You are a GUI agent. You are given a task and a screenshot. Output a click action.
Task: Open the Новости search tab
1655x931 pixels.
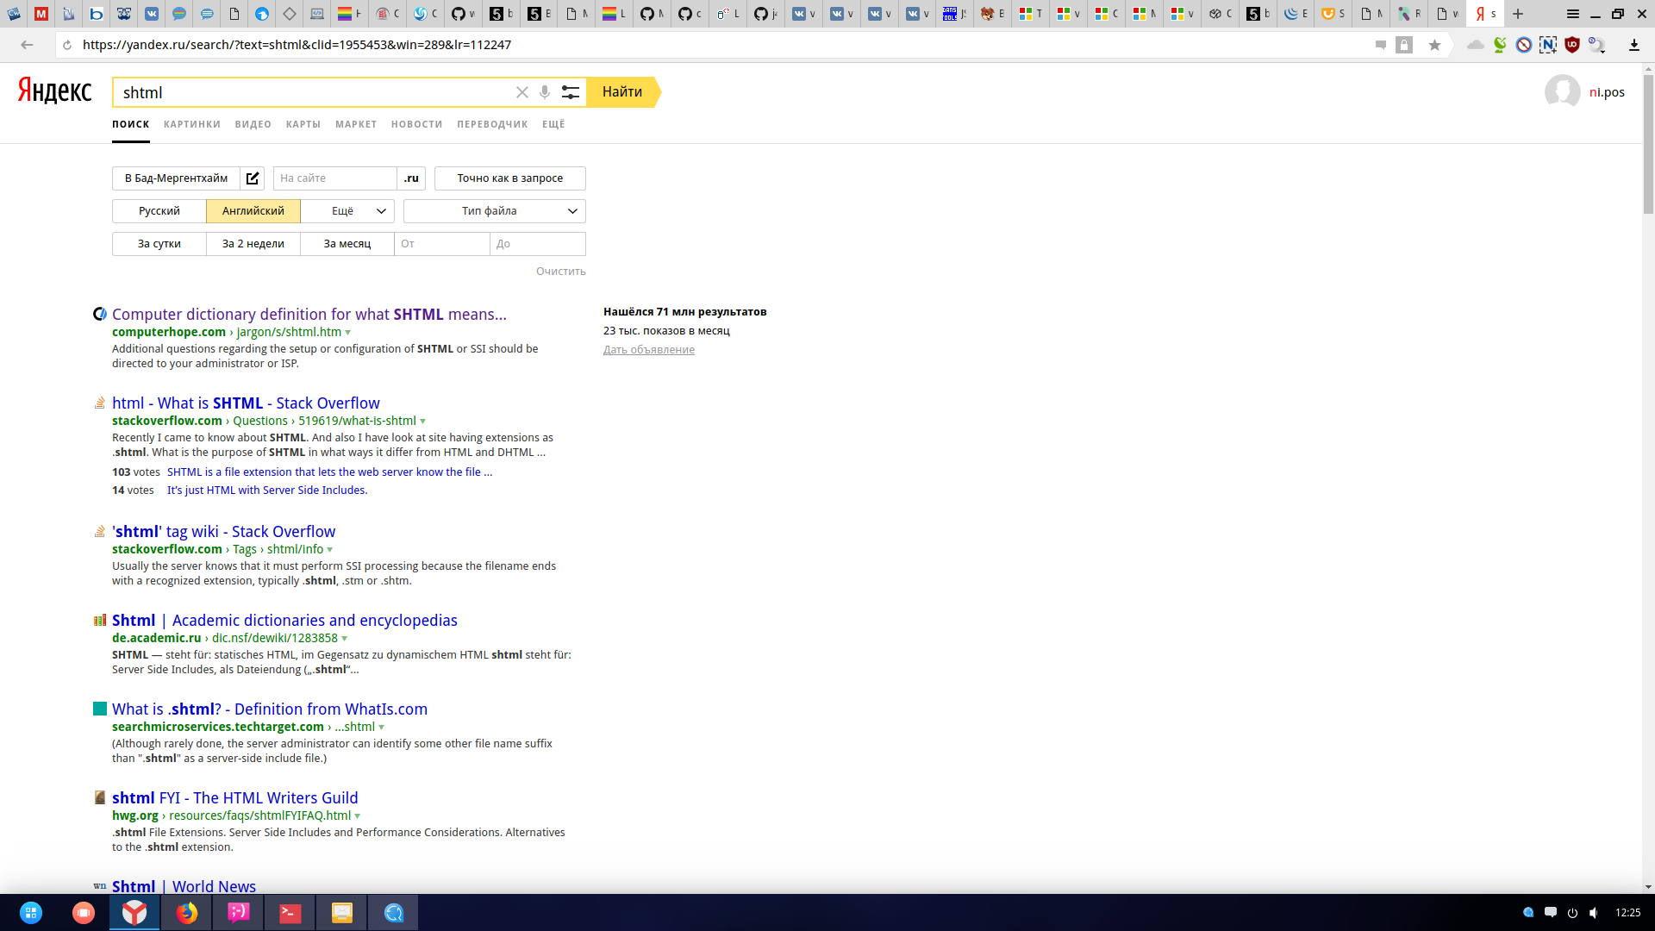pos(416,124)
